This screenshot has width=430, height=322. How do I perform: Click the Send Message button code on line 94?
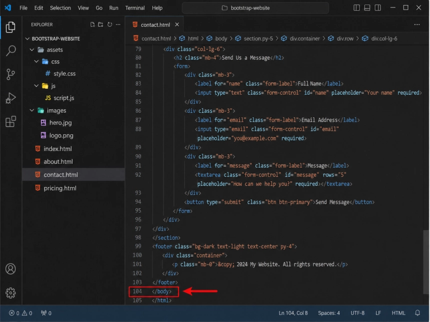[279, 202]
